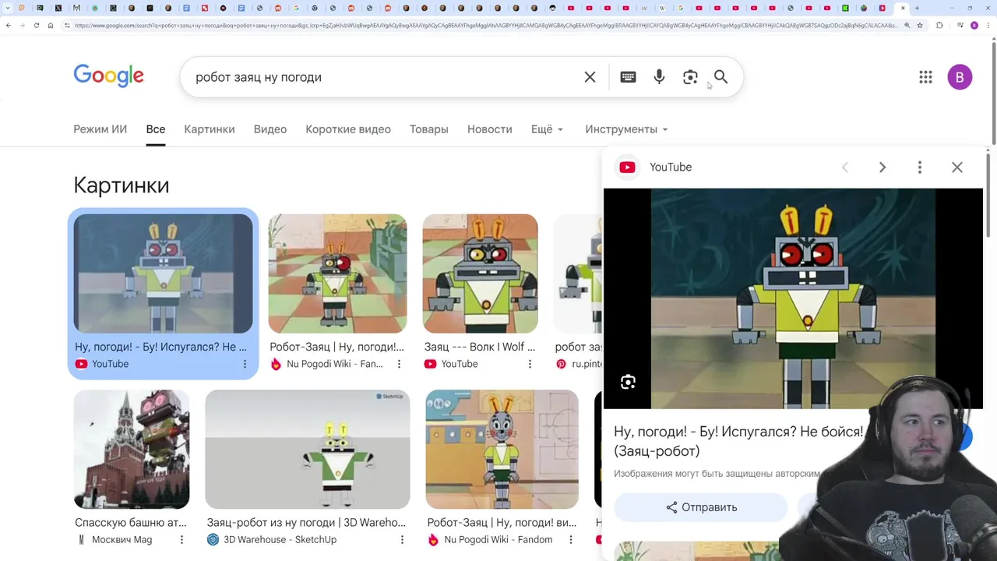Open three-dot menu for second Fandom result
The image size is (997, 561).
(570, 540)
